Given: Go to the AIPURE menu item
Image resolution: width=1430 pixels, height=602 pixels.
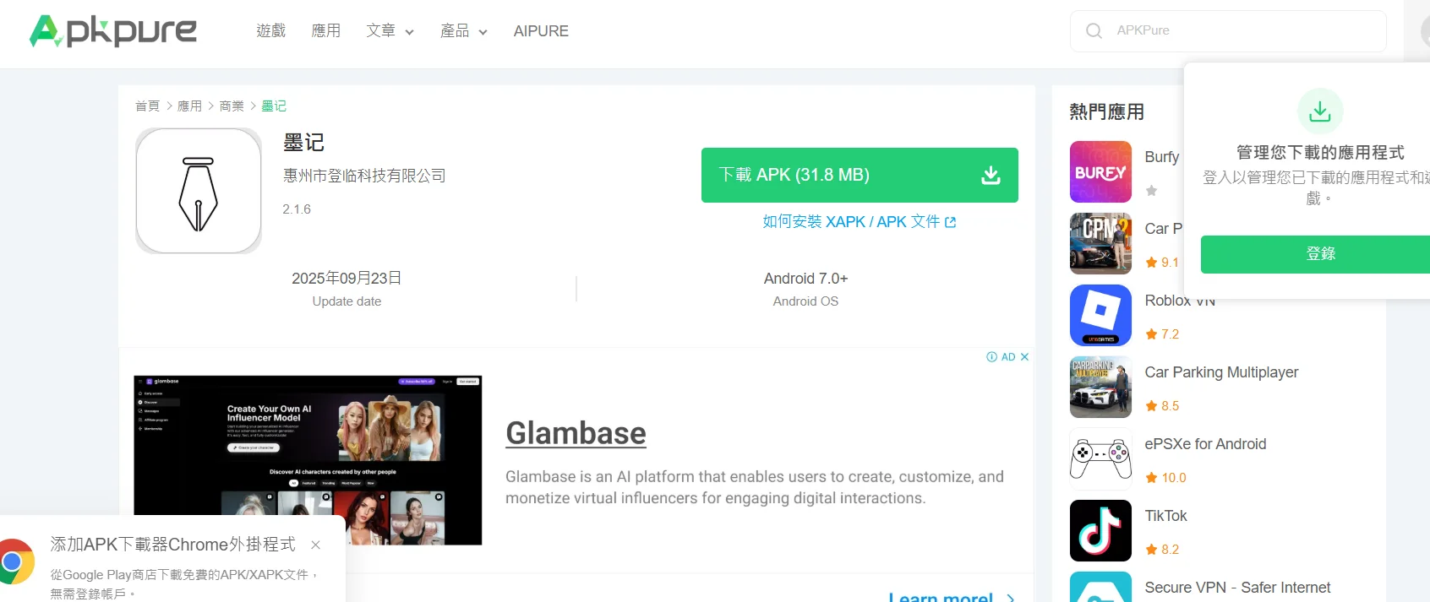Looking at the screenshot, I should pos(541,31).
